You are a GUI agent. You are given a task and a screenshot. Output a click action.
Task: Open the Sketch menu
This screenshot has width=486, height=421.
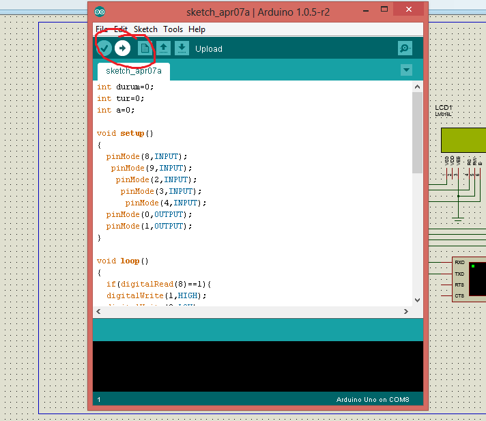145,29
